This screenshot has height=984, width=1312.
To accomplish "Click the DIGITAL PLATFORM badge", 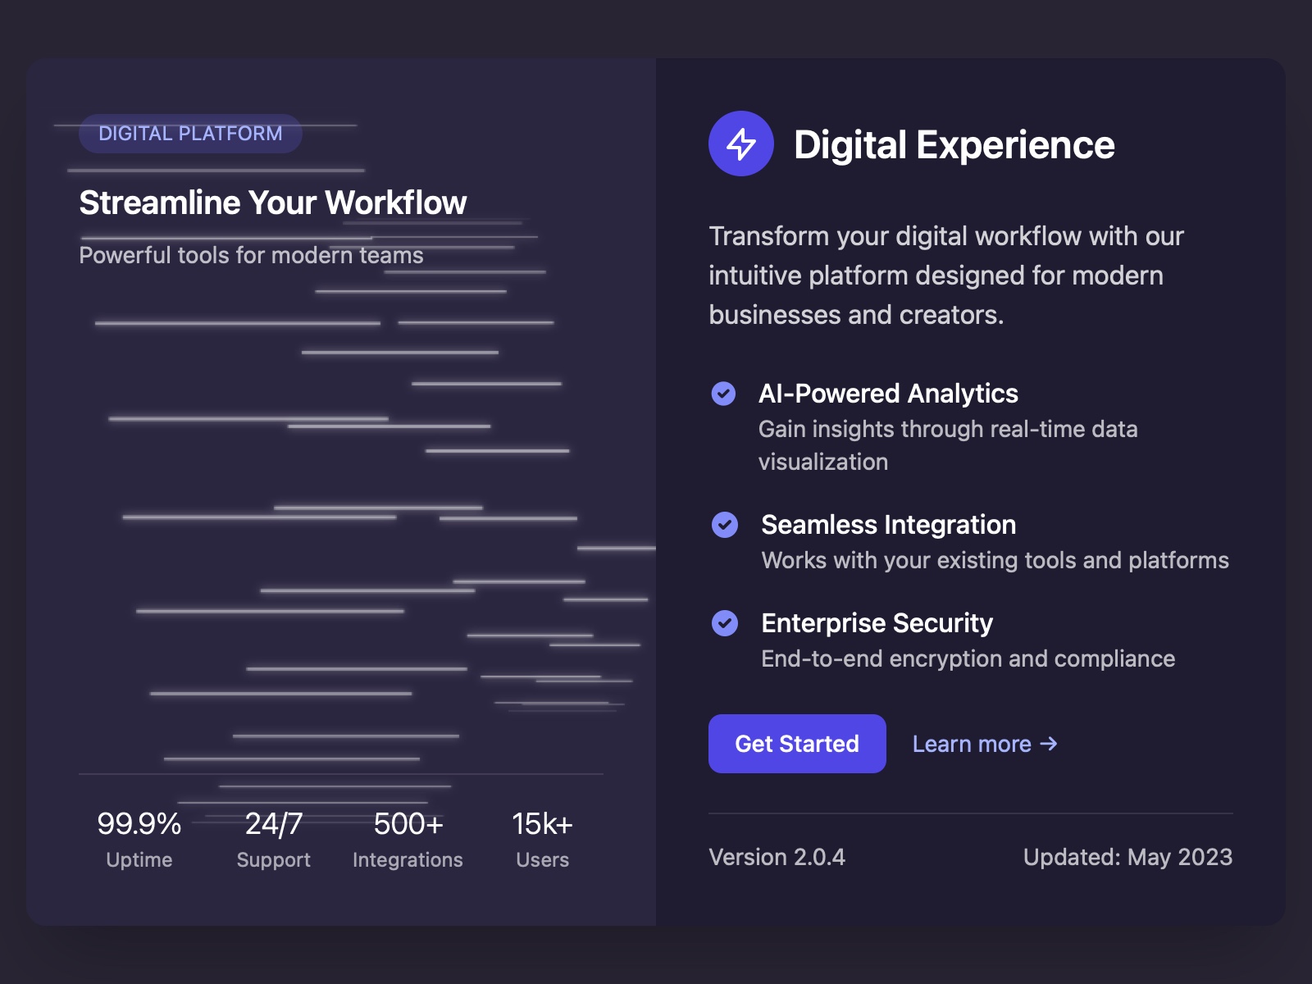I will tap(189, 133).
